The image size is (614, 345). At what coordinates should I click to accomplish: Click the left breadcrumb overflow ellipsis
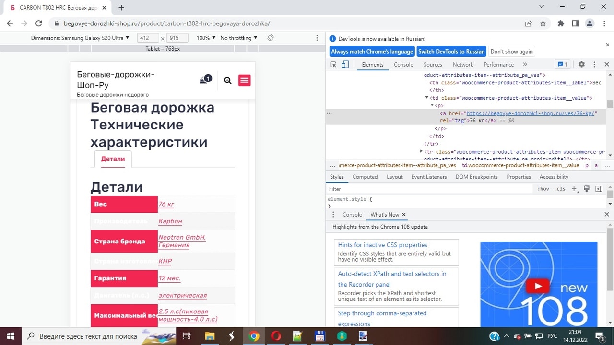332,165
